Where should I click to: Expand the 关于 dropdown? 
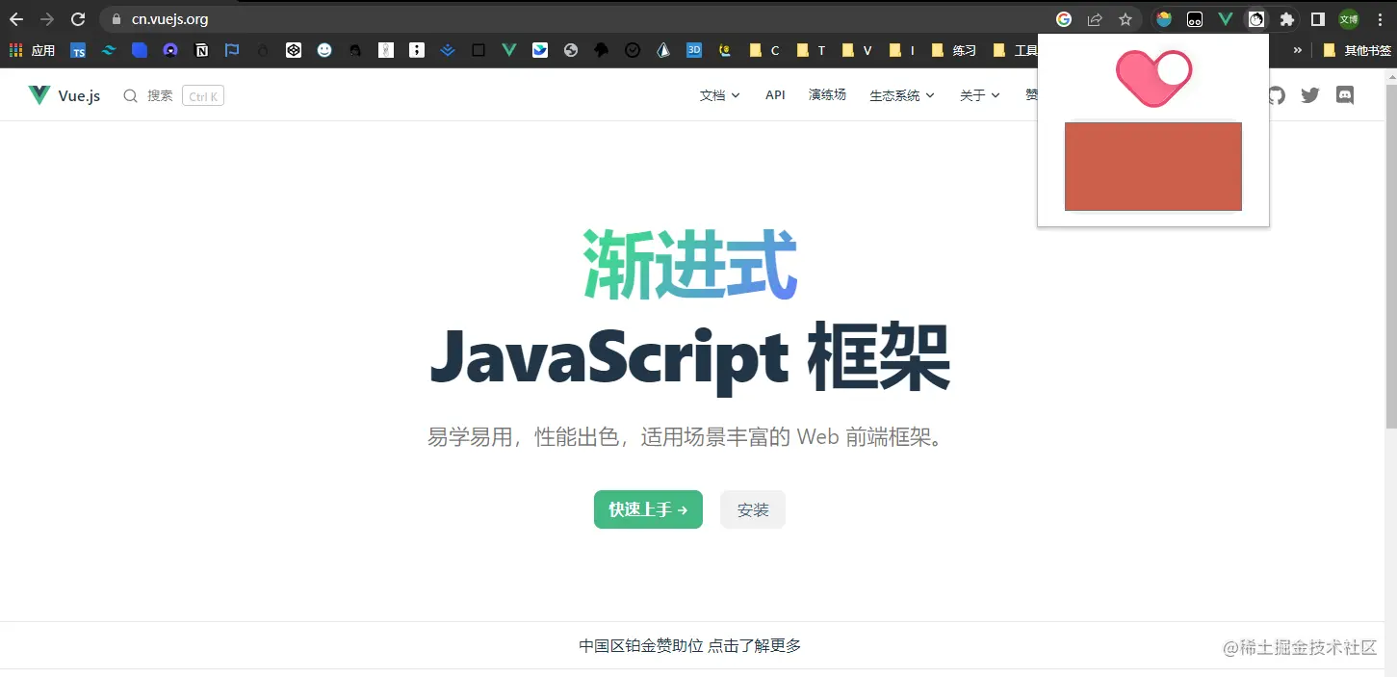979,95
